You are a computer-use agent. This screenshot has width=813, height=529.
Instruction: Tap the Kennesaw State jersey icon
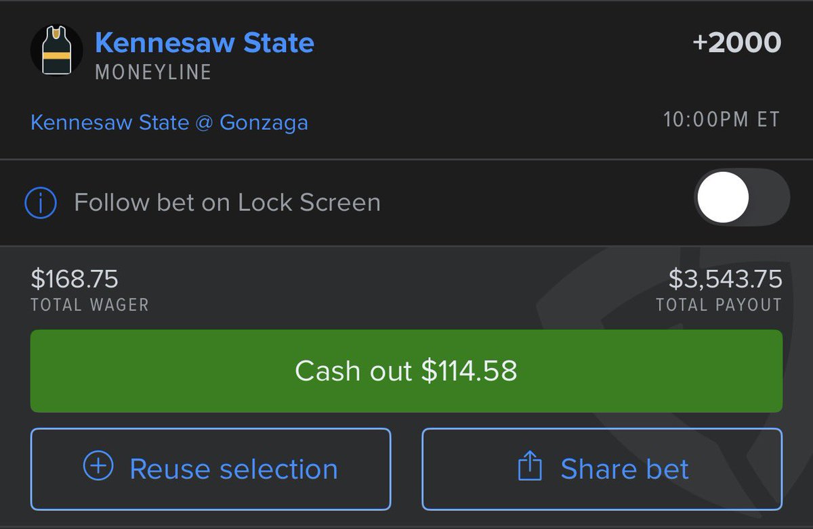57,51
